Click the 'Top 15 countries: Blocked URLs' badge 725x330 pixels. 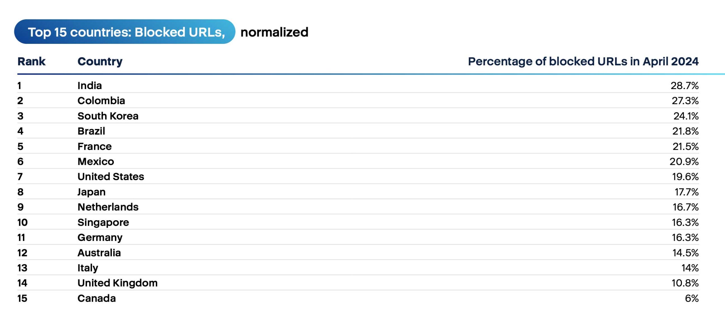125,32
